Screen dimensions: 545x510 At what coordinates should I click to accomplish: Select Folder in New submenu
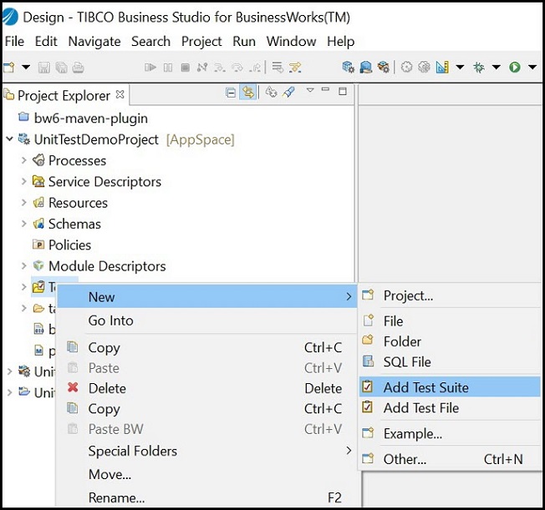coord(450,341)
